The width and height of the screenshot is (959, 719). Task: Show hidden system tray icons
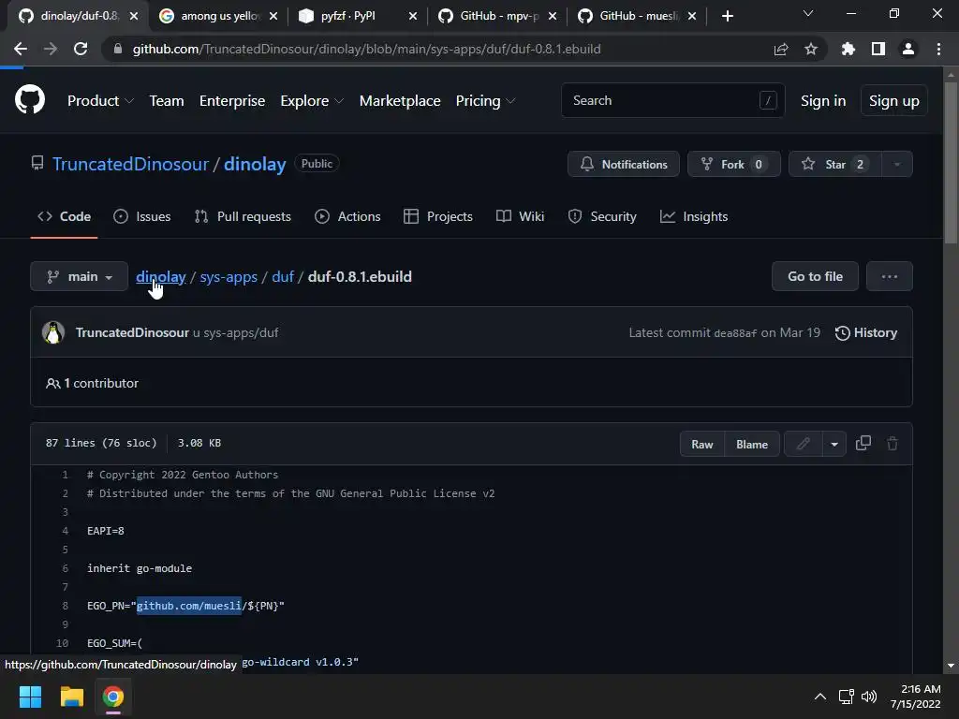tap(820, 697)
